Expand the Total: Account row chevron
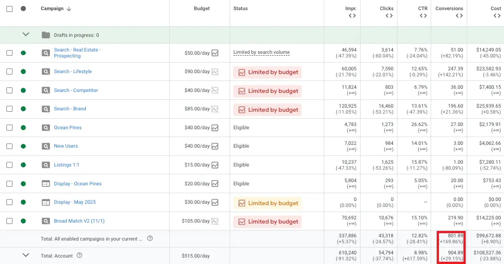Image resolution: width=504 pixels, height=264 pixels. [x=26, y=255]
